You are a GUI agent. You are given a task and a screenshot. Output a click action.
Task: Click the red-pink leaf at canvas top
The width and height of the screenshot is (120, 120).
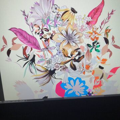click(x=96, y=13)
